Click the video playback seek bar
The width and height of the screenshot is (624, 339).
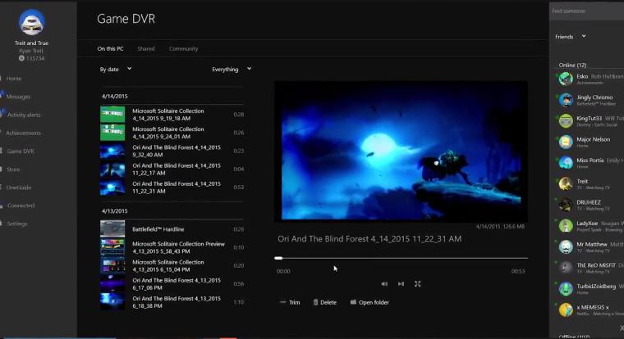[401, 258]
